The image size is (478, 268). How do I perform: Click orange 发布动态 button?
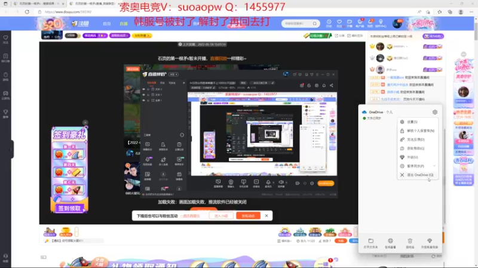(248, 216)
